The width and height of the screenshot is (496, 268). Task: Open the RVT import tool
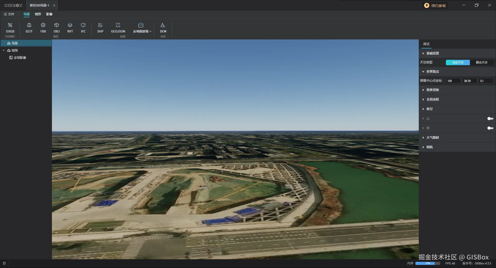coord(70,25)
